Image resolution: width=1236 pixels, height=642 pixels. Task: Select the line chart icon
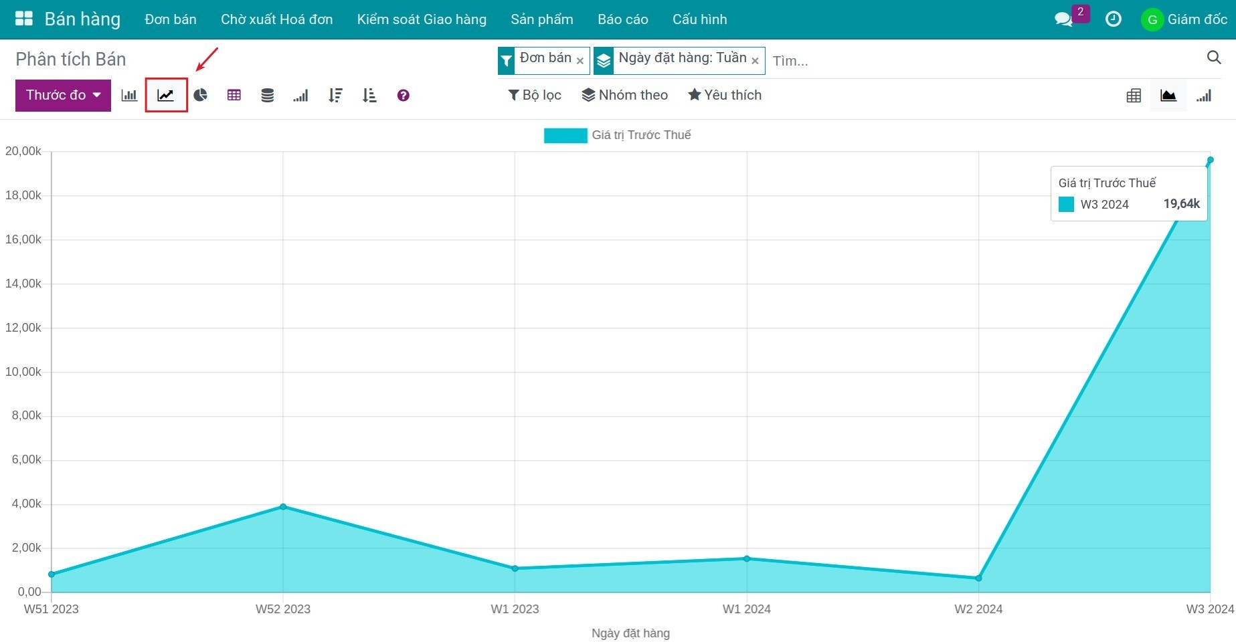[x=166, y=96]
